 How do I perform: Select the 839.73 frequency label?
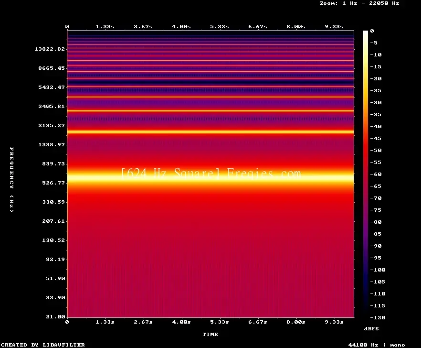coord(53,163)
